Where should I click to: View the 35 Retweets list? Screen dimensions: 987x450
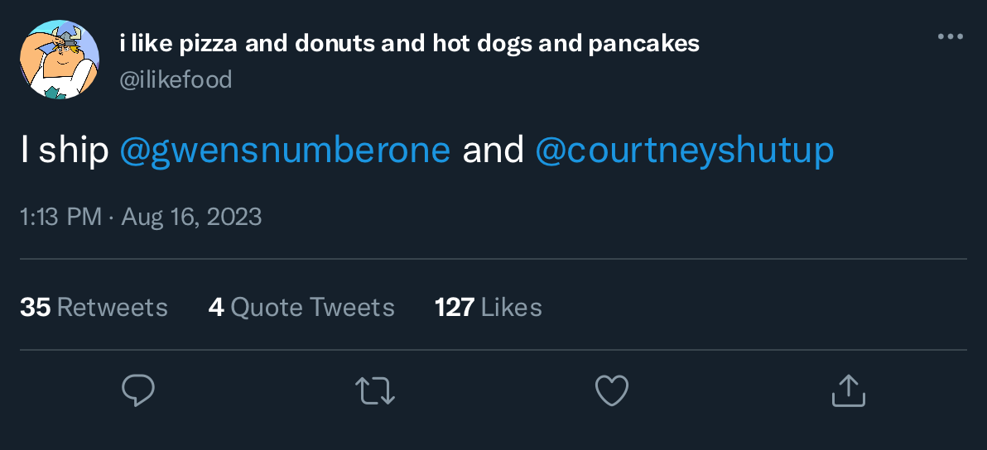(x=94, y=307)
